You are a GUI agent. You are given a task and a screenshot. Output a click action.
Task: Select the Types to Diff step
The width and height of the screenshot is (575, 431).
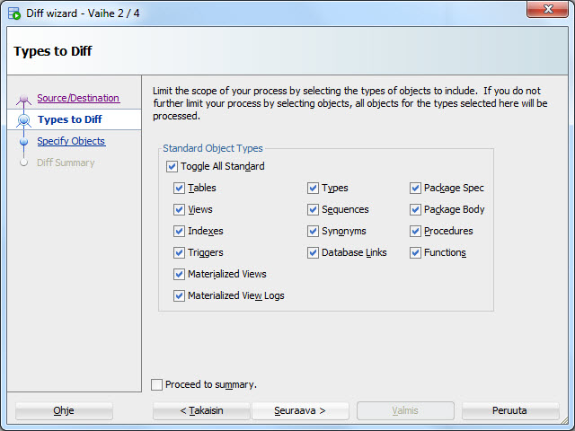tap(70, 119)
